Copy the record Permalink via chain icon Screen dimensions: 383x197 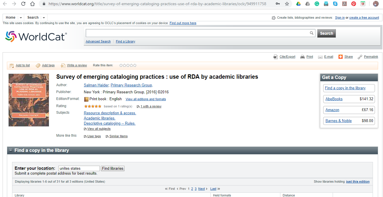(360, 57)
